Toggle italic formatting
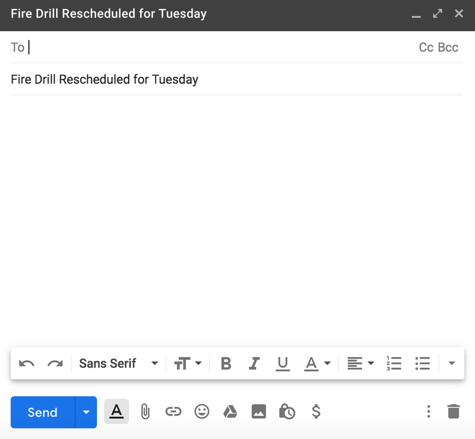This screenshot has height=439, width=475. click(254, 363)
